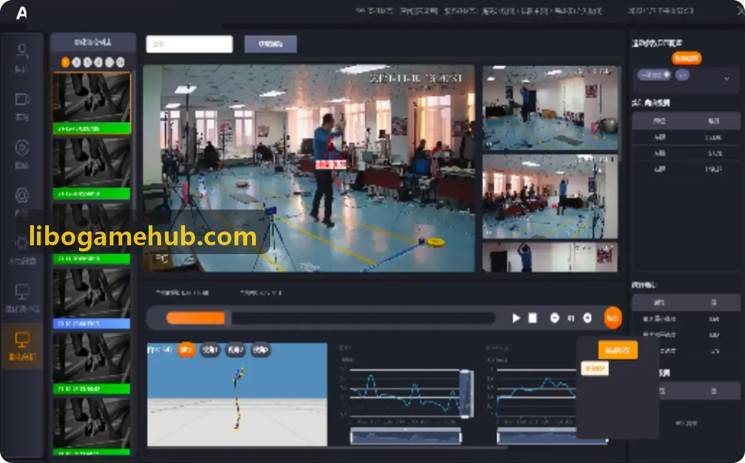The image size is (745, 463).
Task: Click the hexagon-shaped icon in the left sidebar
Action: coord(22,195)
